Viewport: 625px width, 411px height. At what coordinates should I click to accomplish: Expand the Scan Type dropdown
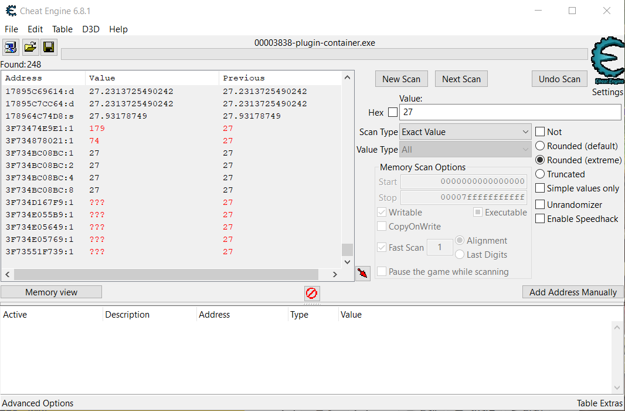[x=466, y=132]
